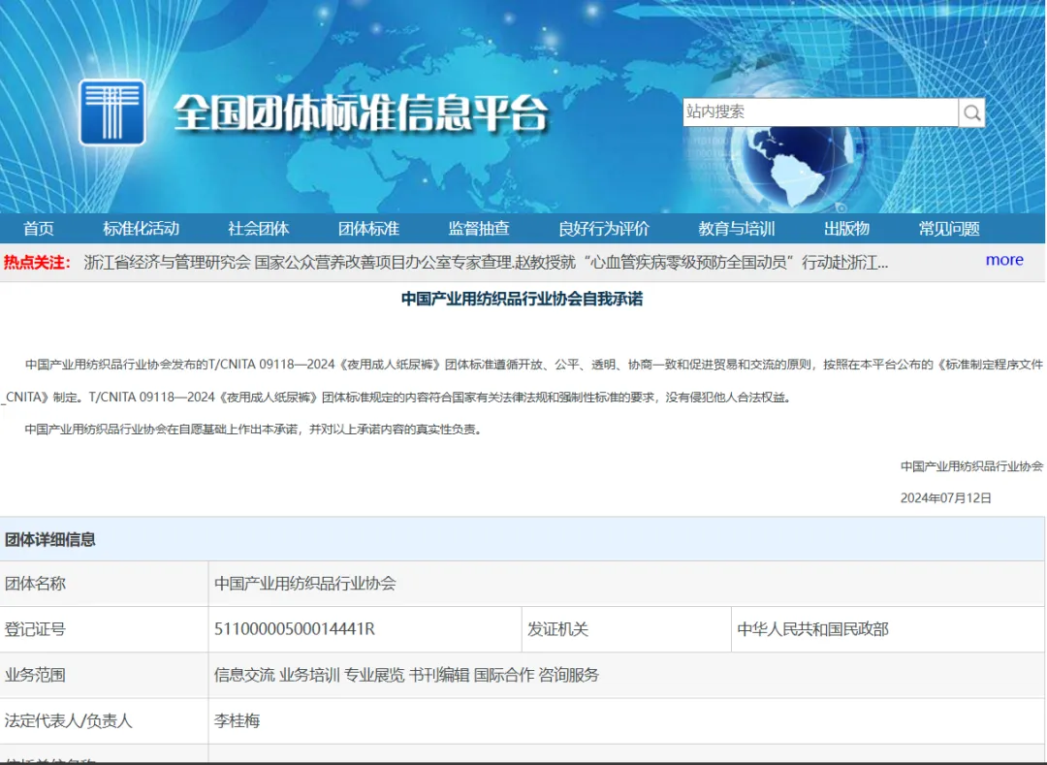Select the 标准化活动 navigation item
The width and height of the screenshot is (1047, 765).
(140, 229)
